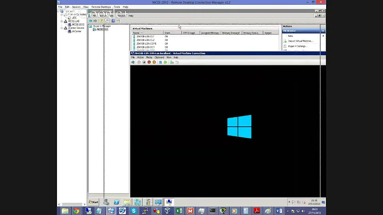Click the orange Save state icon in VM toolbar
The image size is (383, 215).
(154, 62)
